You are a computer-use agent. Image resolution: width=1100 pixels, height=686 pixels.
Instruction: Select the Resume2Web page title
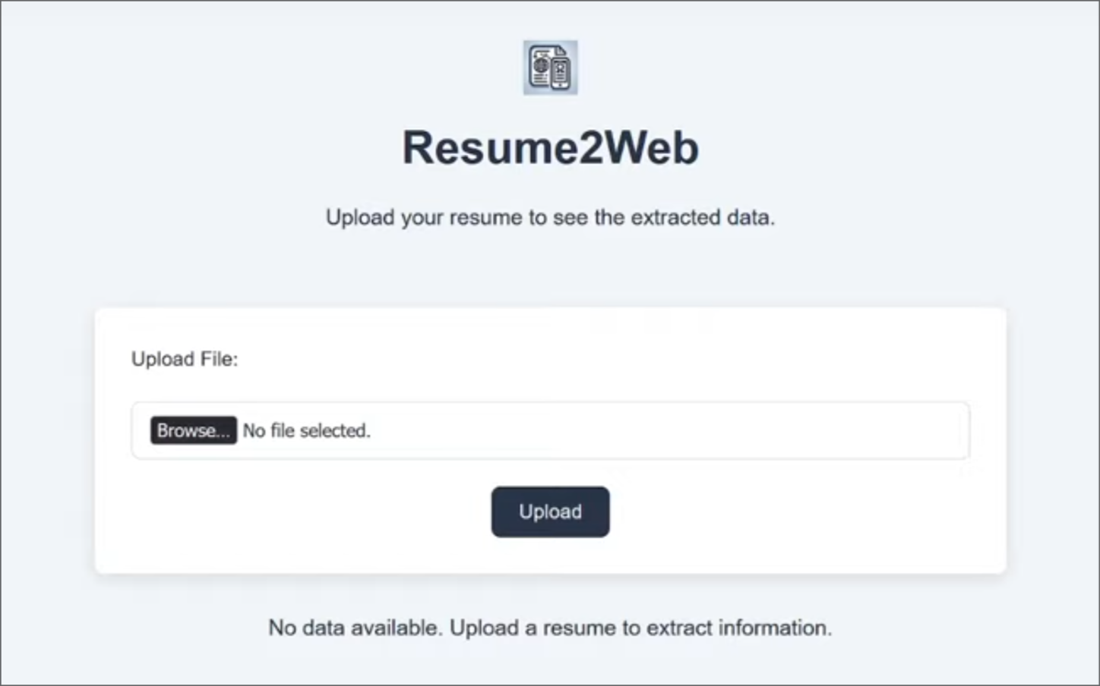coord(550,146)
